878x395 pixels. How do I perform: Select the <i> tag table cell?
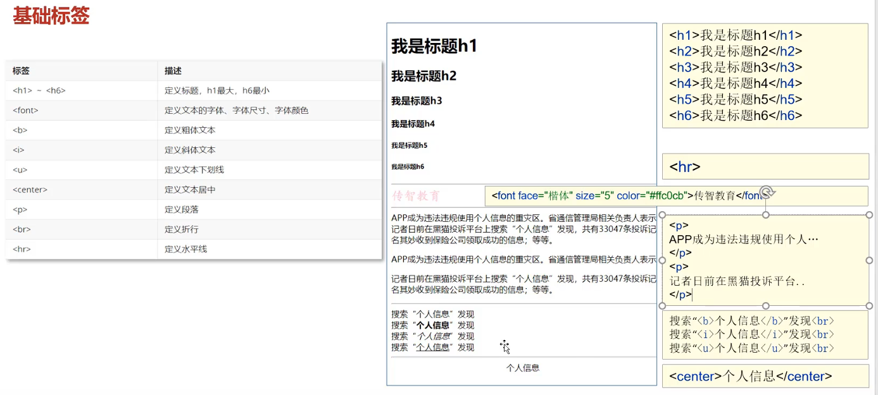point(82,150)
